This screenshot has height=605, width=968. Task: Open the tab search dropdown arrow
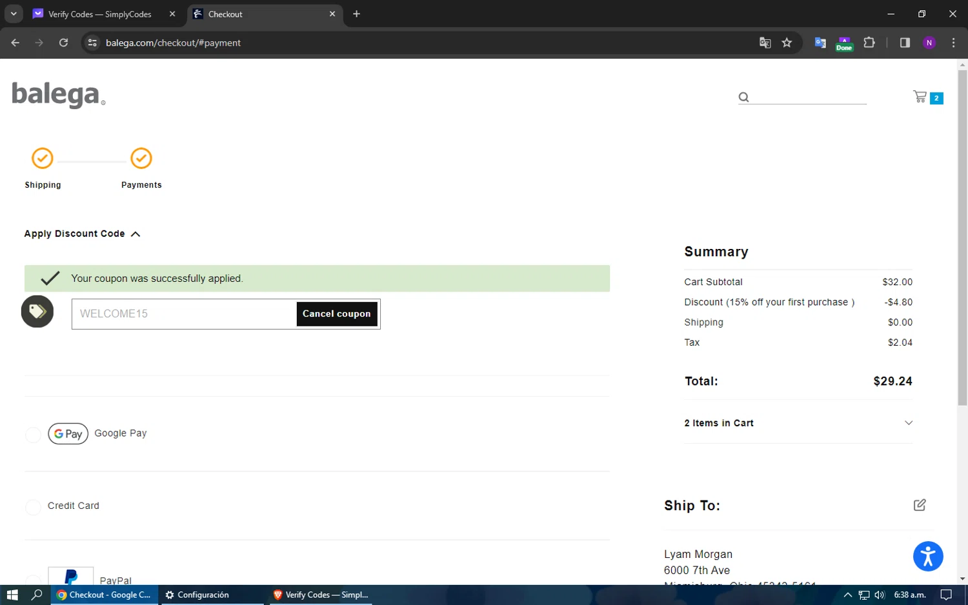pyautogui.click(x=14, y=14)
